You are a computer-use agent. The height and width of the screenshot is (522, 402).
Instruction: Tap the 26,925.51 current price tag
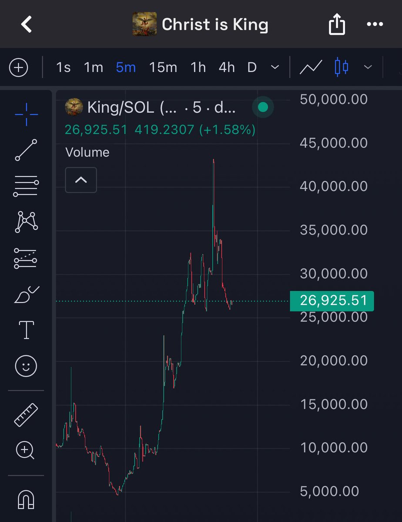click(x=332, y=301)
